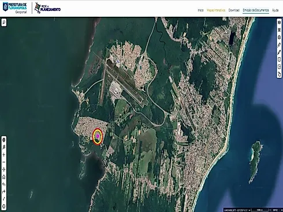The height and width of the screenshot is (212, 283).
Task: Click the magenta marker inside yellow circle
Action: click(x=98, y=136)
